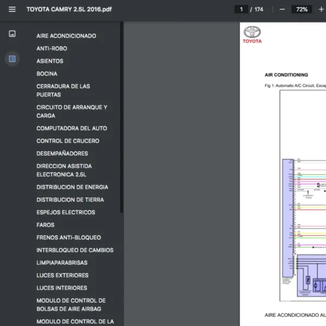Go to the ASIENTOS bookmark
Viewport: 326px width, 326px height.
pos(50,61)
